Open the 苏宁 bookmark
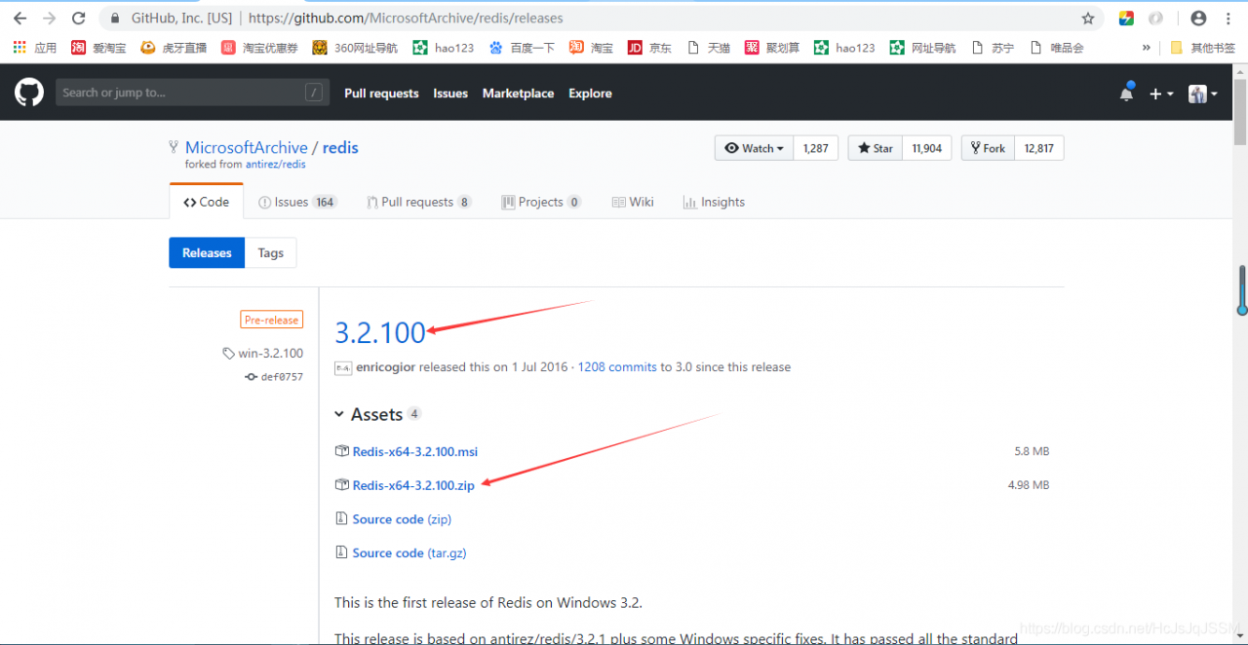The height and width of the screenshot is (645, 1248). click(x=993, y=48)
